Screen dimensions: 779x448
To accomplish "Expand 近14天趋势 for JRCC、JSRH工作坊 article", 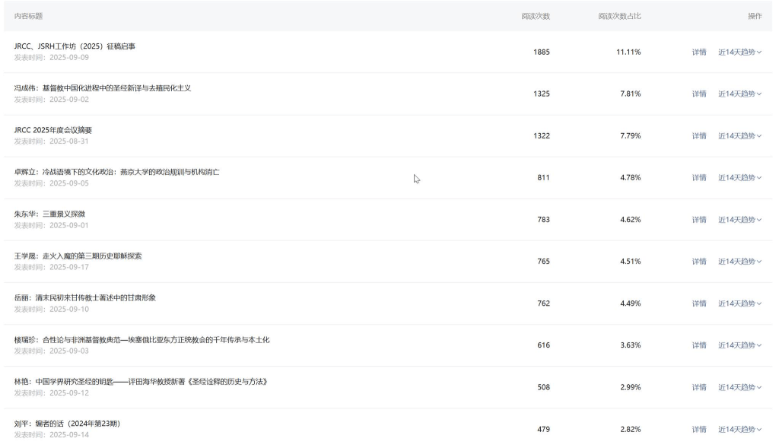I will 739,52.
